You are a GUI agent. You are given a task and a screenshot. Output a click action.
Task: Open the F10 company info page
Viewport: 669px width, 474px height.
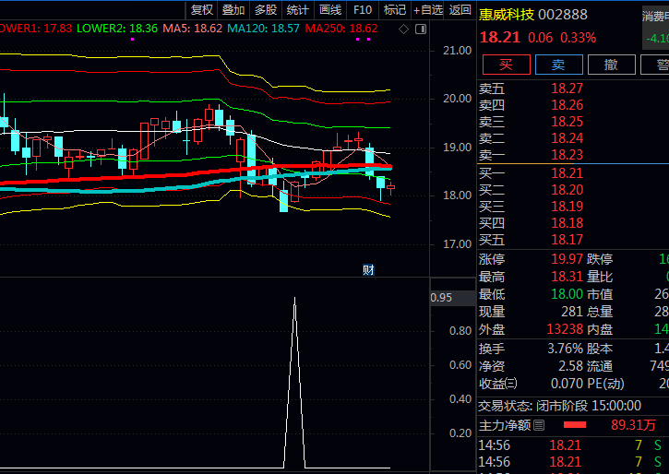pos(362,10)
